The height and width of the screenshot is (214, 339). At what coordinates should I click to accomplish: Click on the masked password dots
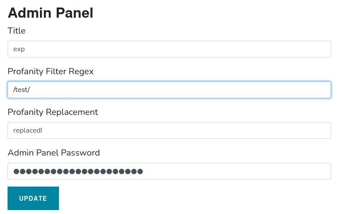[78, 171]
